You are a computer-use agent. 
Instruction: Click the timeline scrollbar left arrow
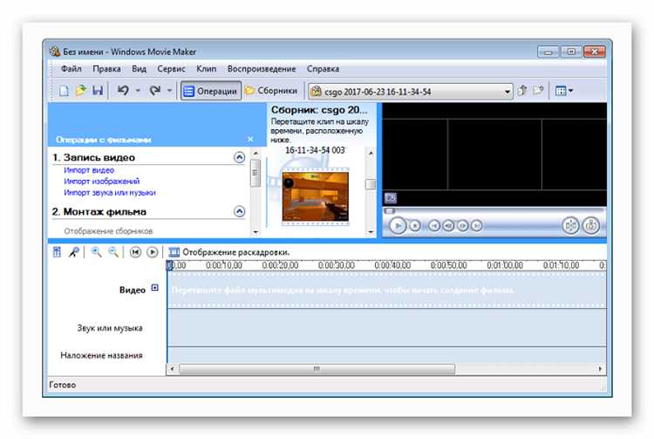click(173, 369)
